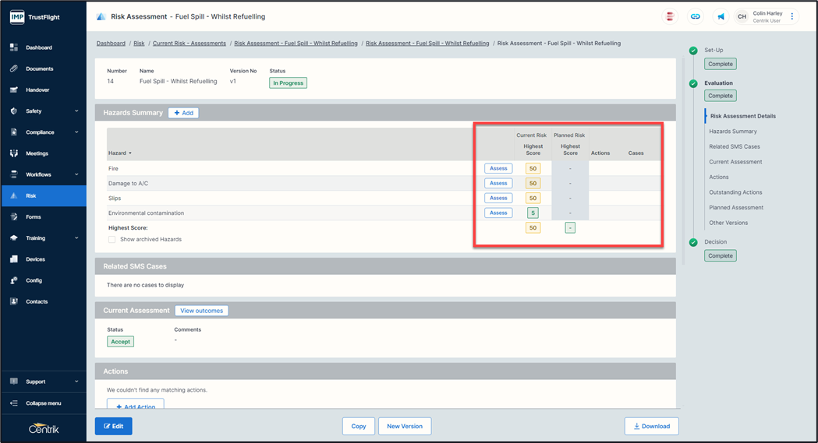Screen dimensions: 818x443
Task: Open user menu three-dot icon
Action: tap(792, 16)
